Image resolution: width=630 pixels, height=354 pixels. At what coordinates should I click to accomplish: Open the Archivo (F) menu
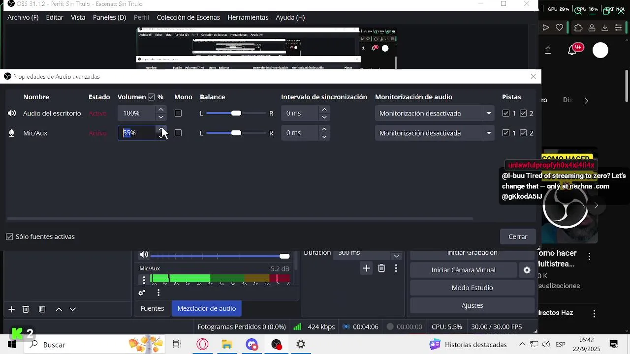23,17
